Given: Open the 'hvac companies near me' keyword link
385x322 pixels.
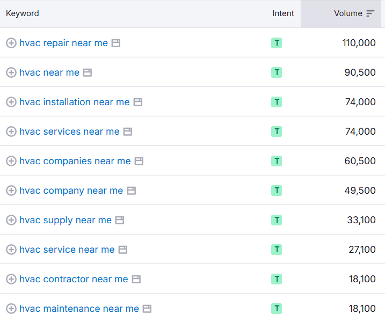Looking at the screenshot, I should (x=75, y=161).
